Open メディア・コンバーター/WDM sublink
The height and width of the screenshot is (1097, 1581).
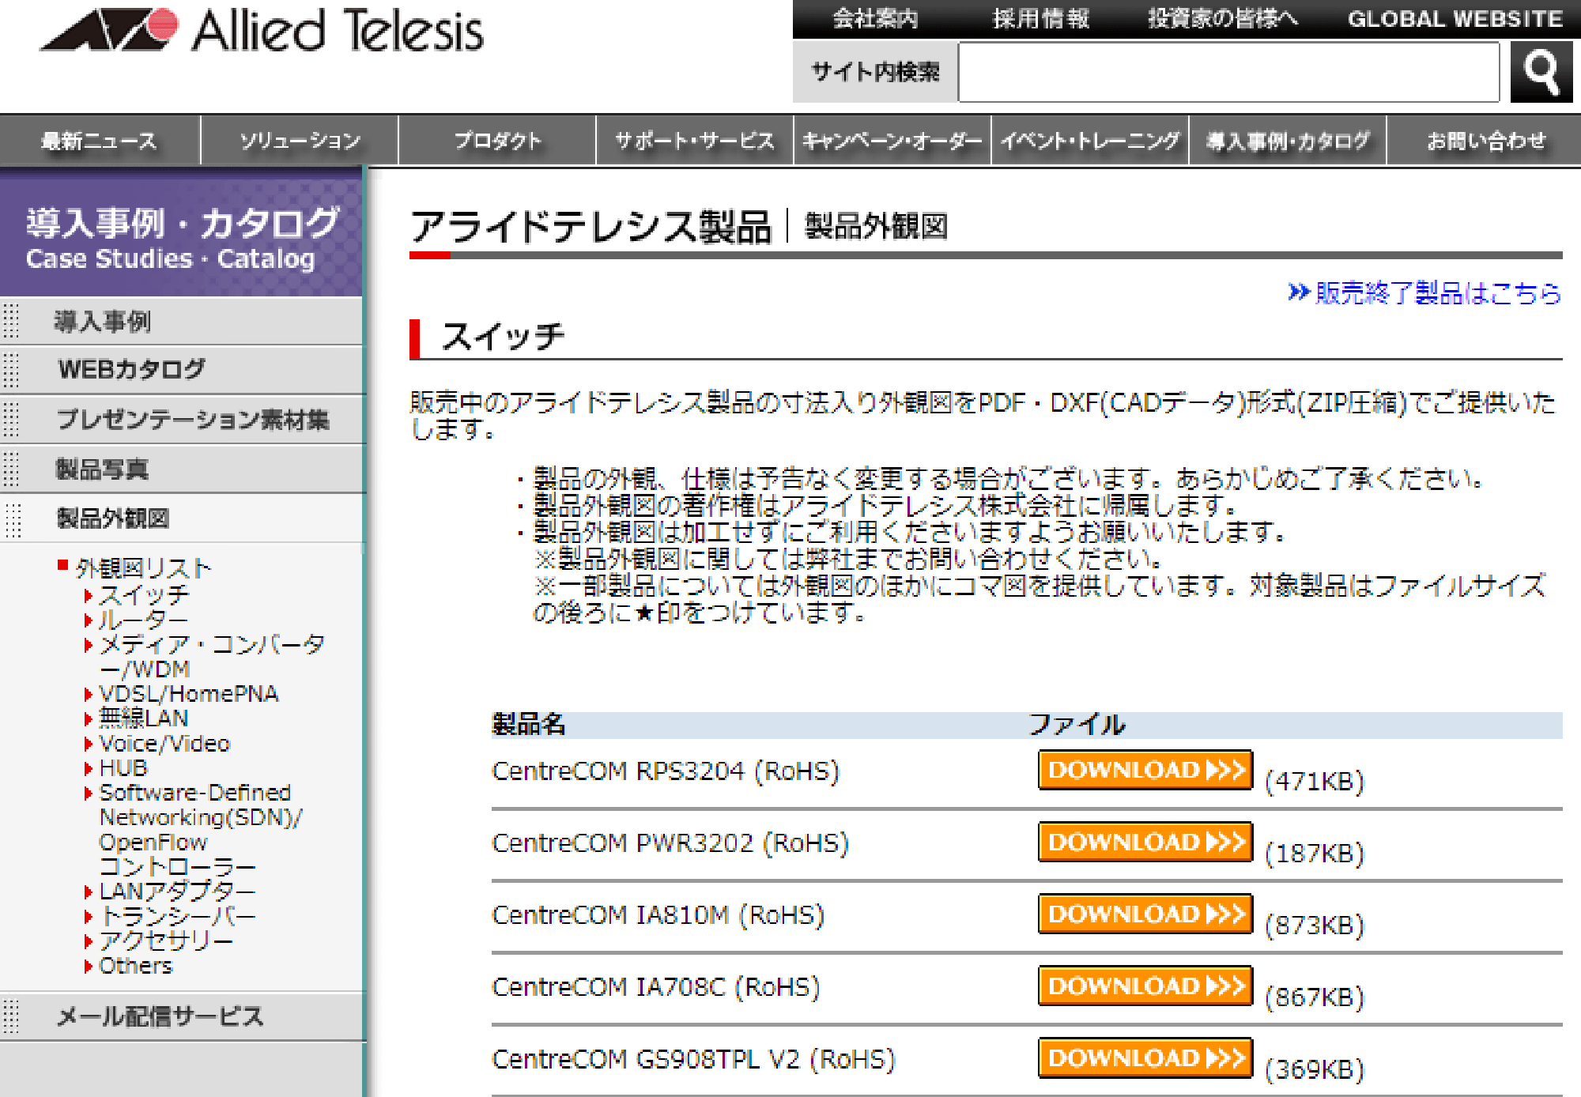[x=211, y=656]
